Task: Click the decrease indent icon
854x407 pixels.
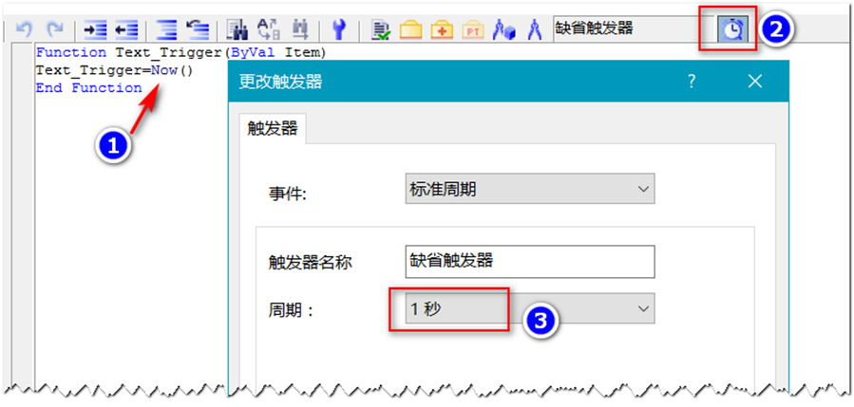Action: pyautogui.click(x=126, y=29)
